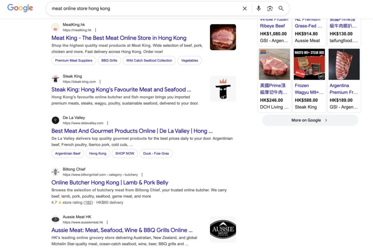This screenshot has height=251, width=373.
Task: Activate voice search with the microphone icon
Action: (259, 8)
